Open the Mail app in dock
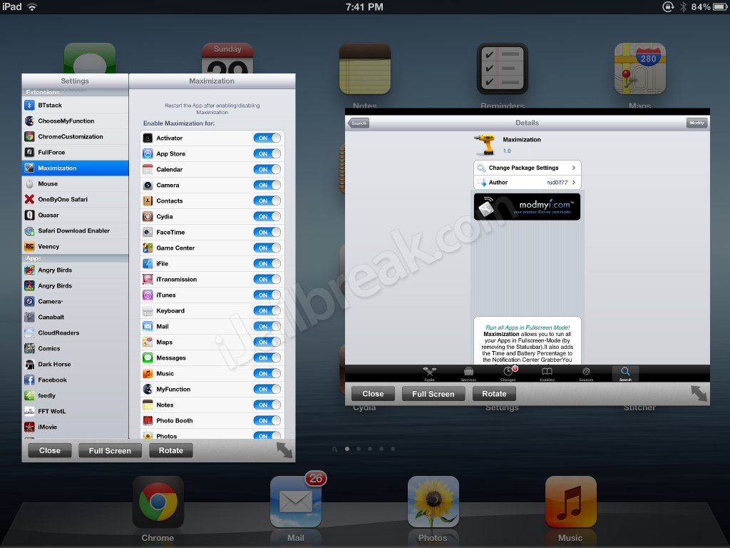The height and width of the screenshot is (548, 730). point(296,502)
